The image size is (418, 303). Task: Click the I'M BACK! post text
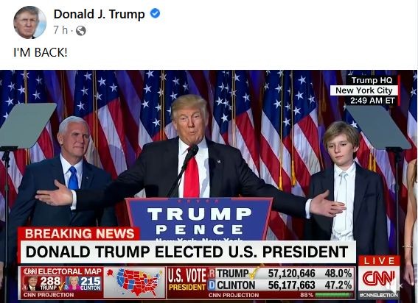(41, 52)
